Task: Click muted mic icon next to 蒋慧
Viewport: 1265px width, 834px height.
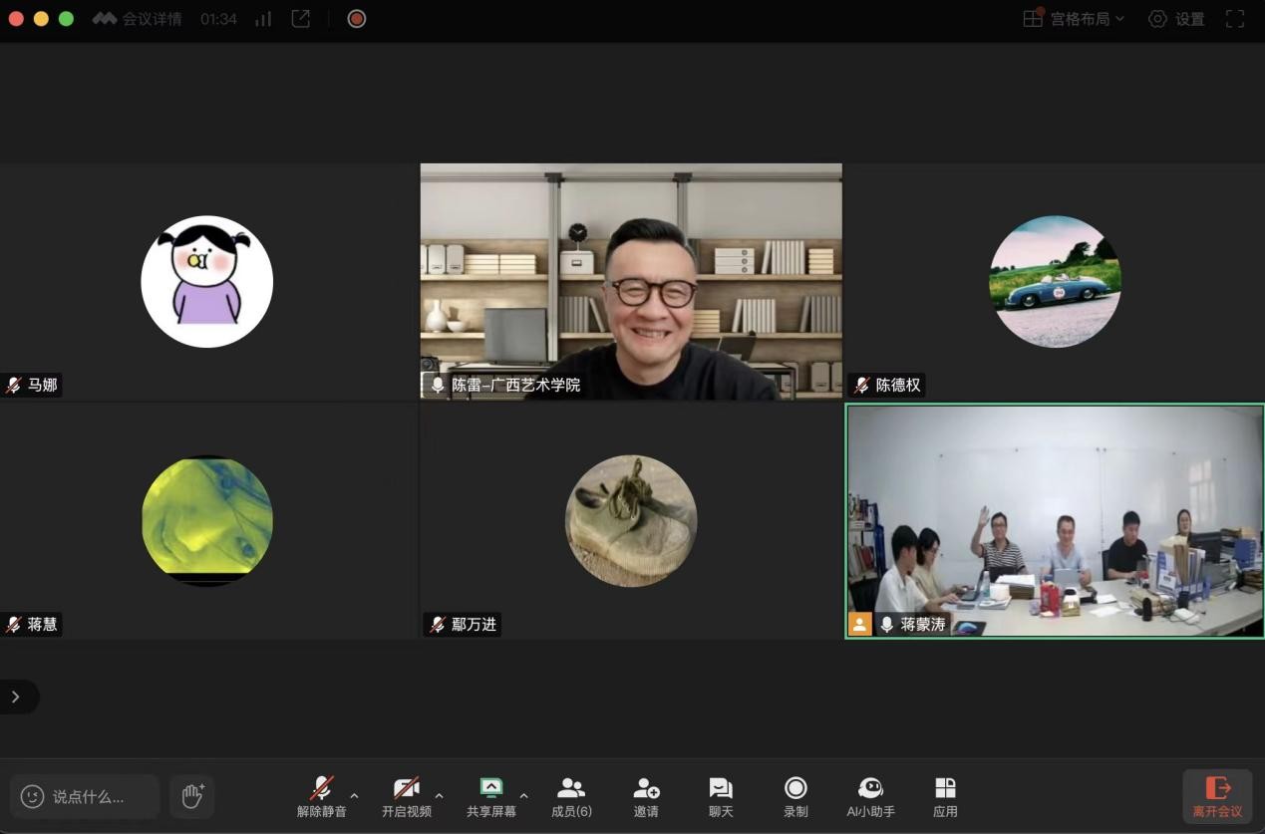Action: [14, 625]
